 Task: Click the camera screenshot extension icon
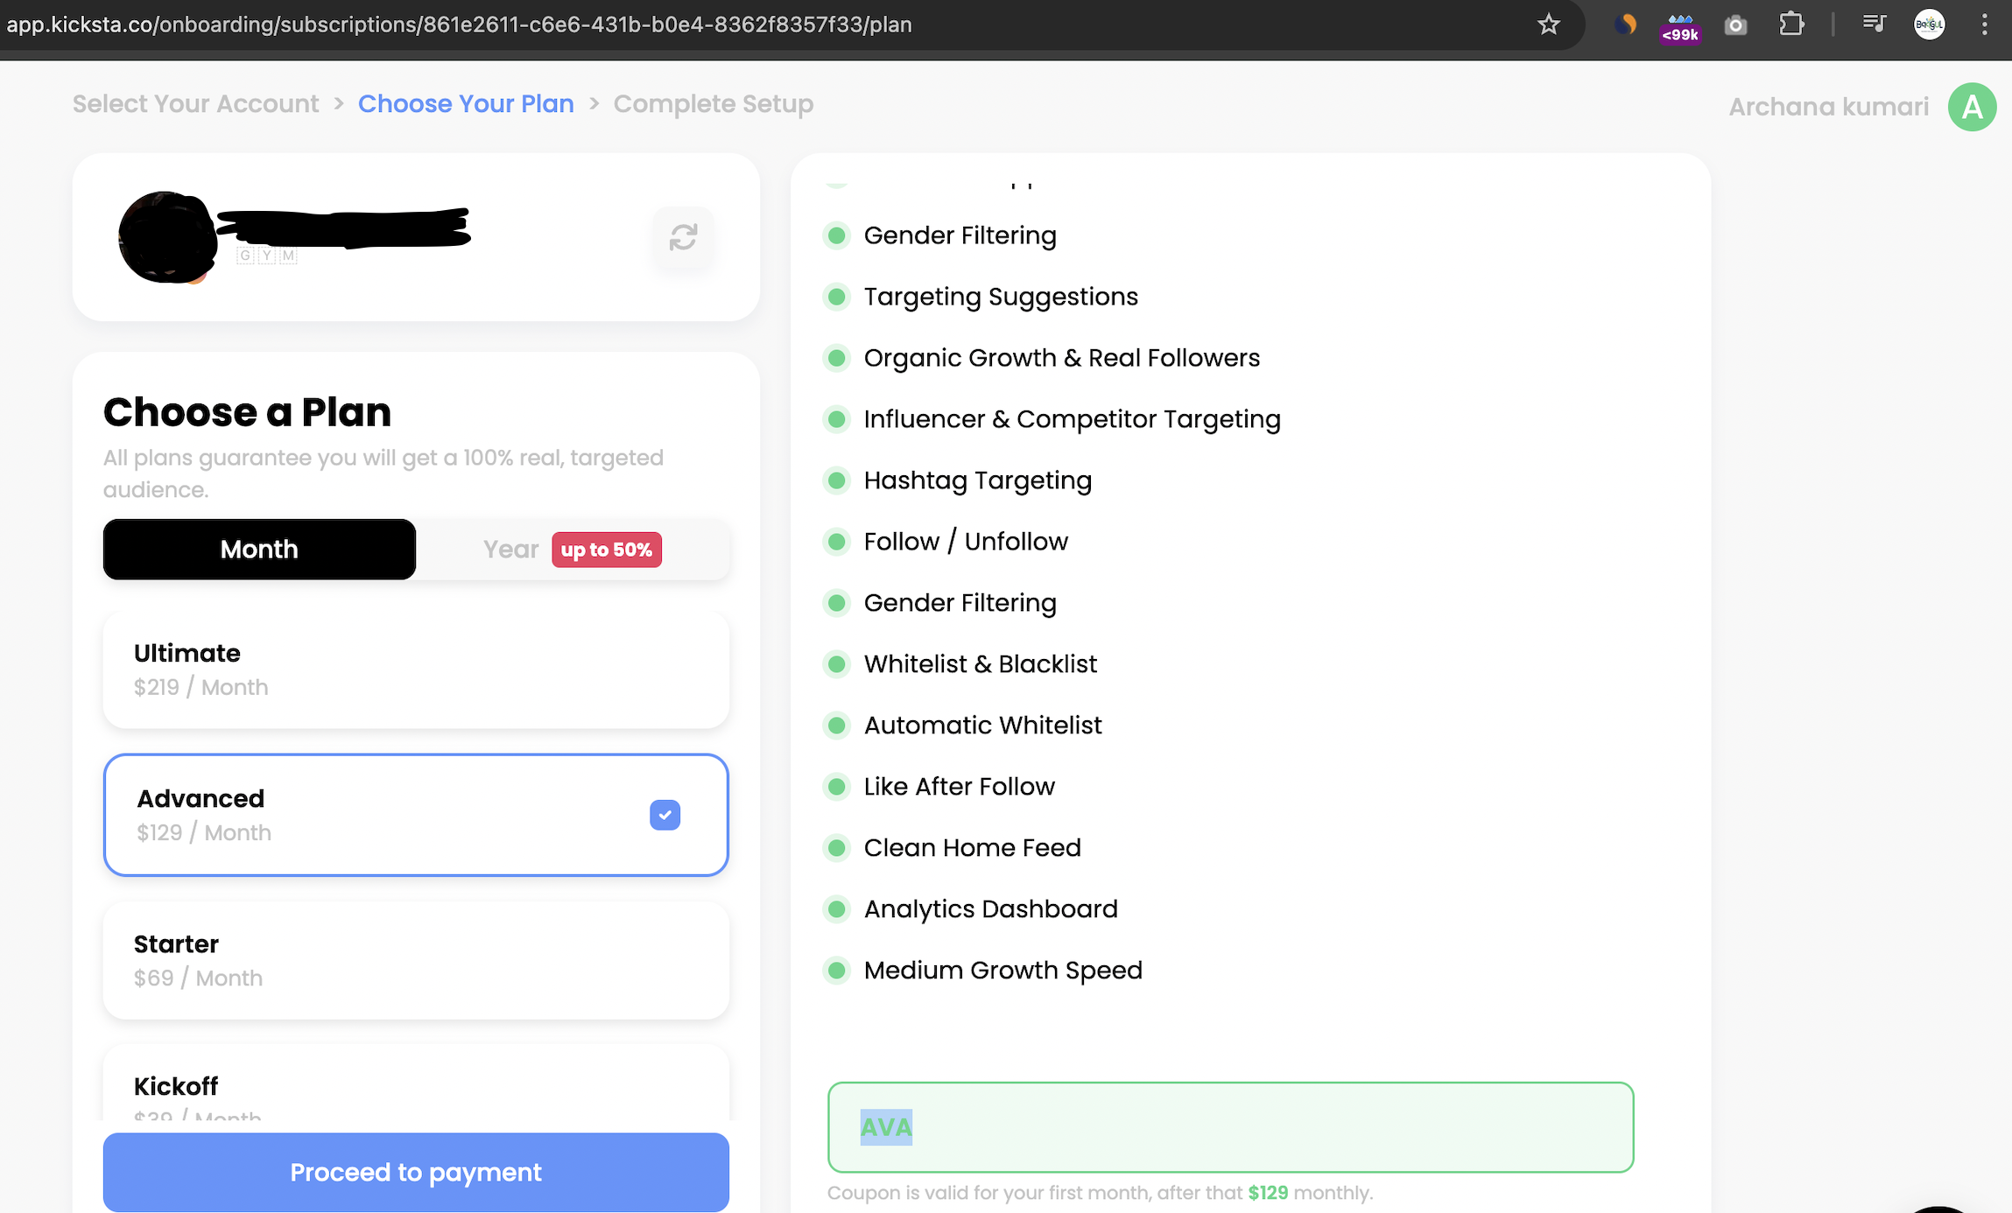point(1735,25)
